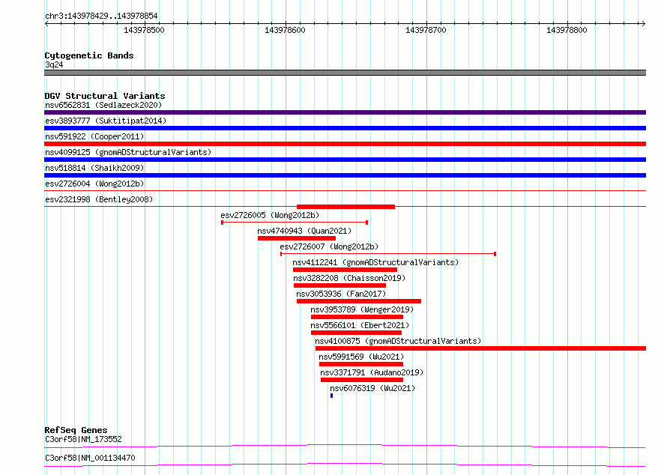
Task: Open nsv4099125 gnomADStructuralVariants label
Action: (128, 152)
